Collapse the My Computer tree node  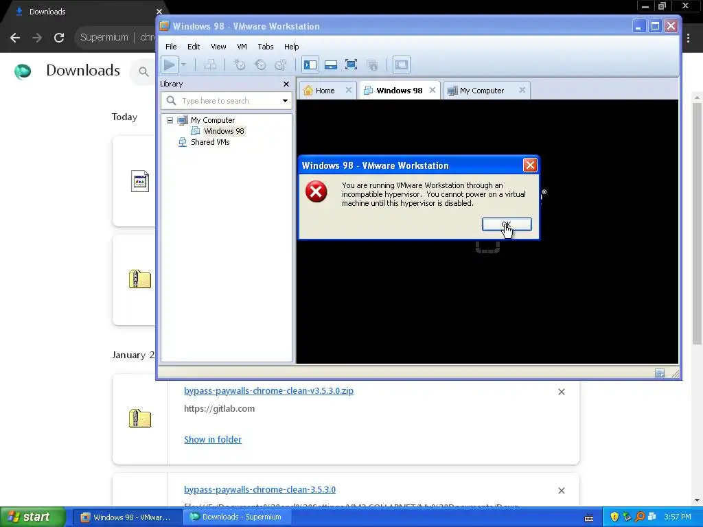(170, 120)
